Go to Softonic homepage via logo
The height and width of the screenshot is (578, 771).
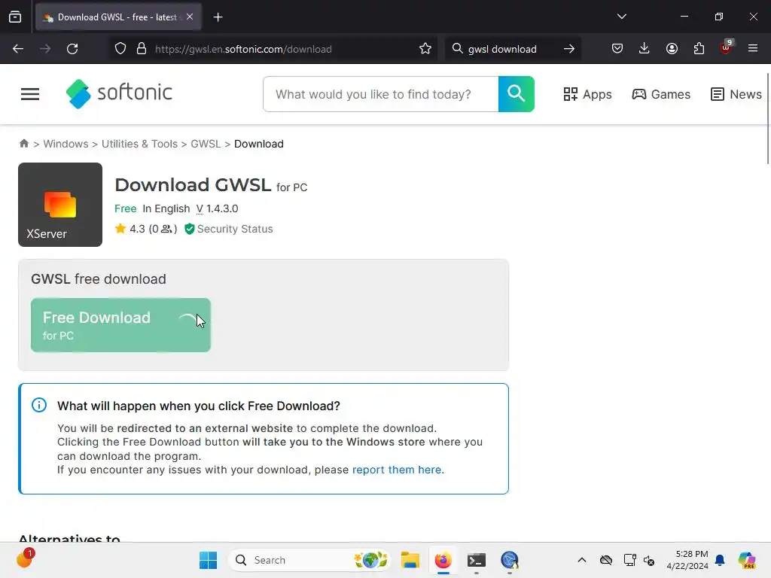pos(119,93)
